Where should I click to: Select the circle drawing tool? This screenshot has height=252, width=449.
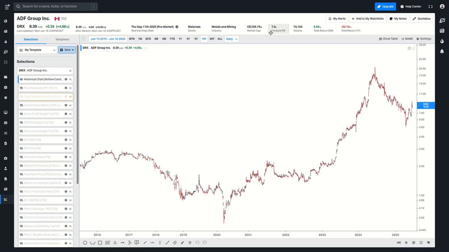coord(85,243)
